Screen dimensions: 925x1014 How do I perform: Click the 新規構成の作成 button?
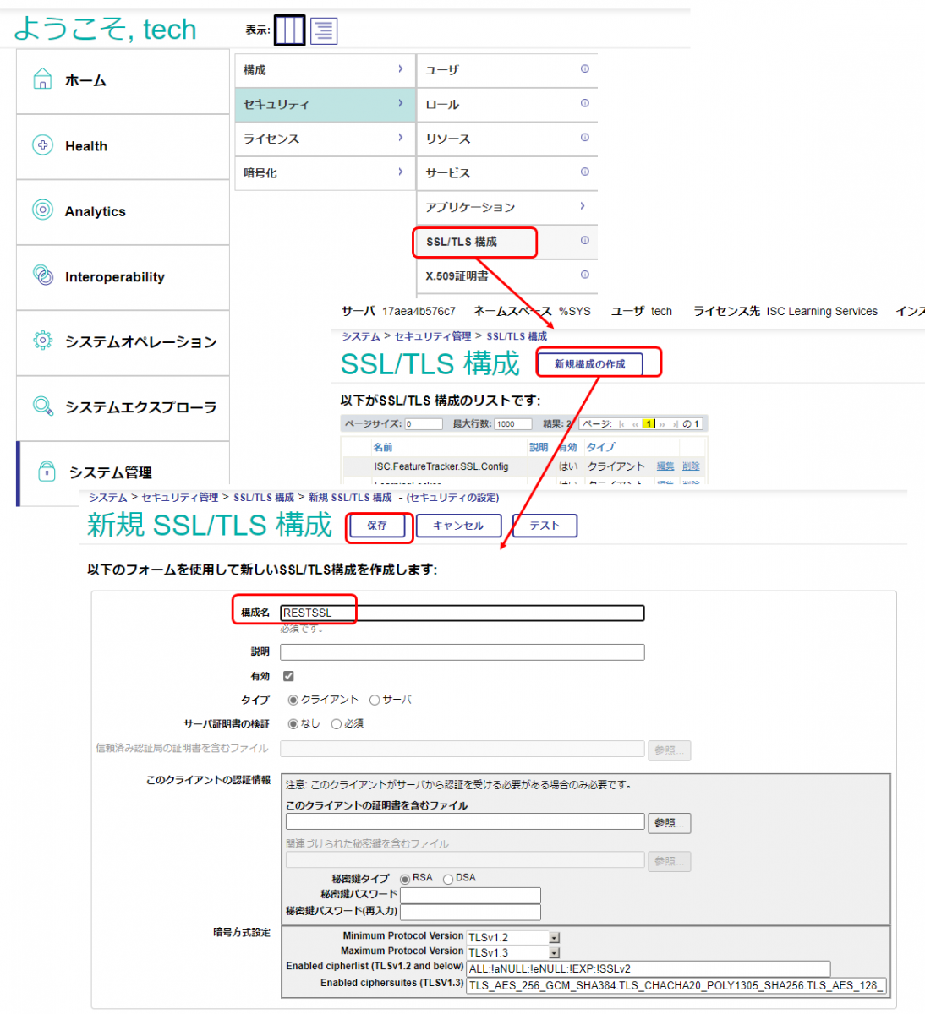click(x=590, y=364)
